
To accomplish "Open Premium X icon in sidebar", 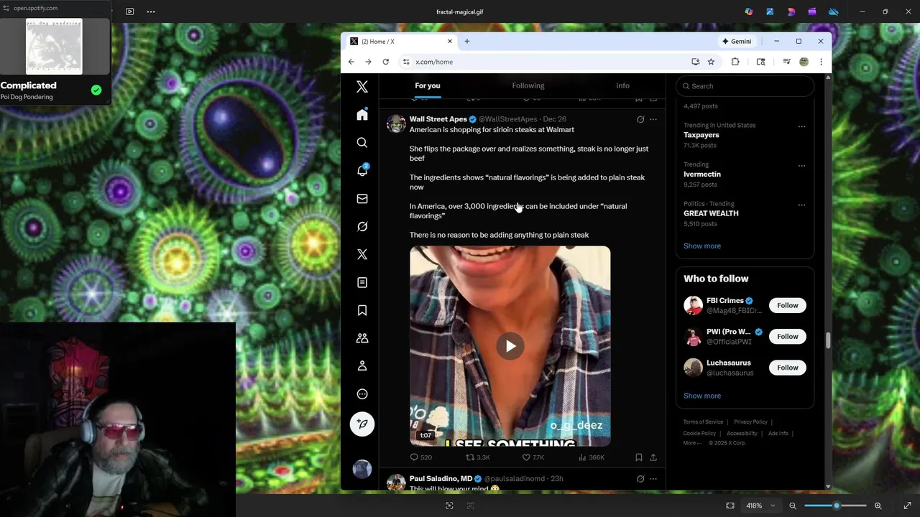I will coord(362,255).
